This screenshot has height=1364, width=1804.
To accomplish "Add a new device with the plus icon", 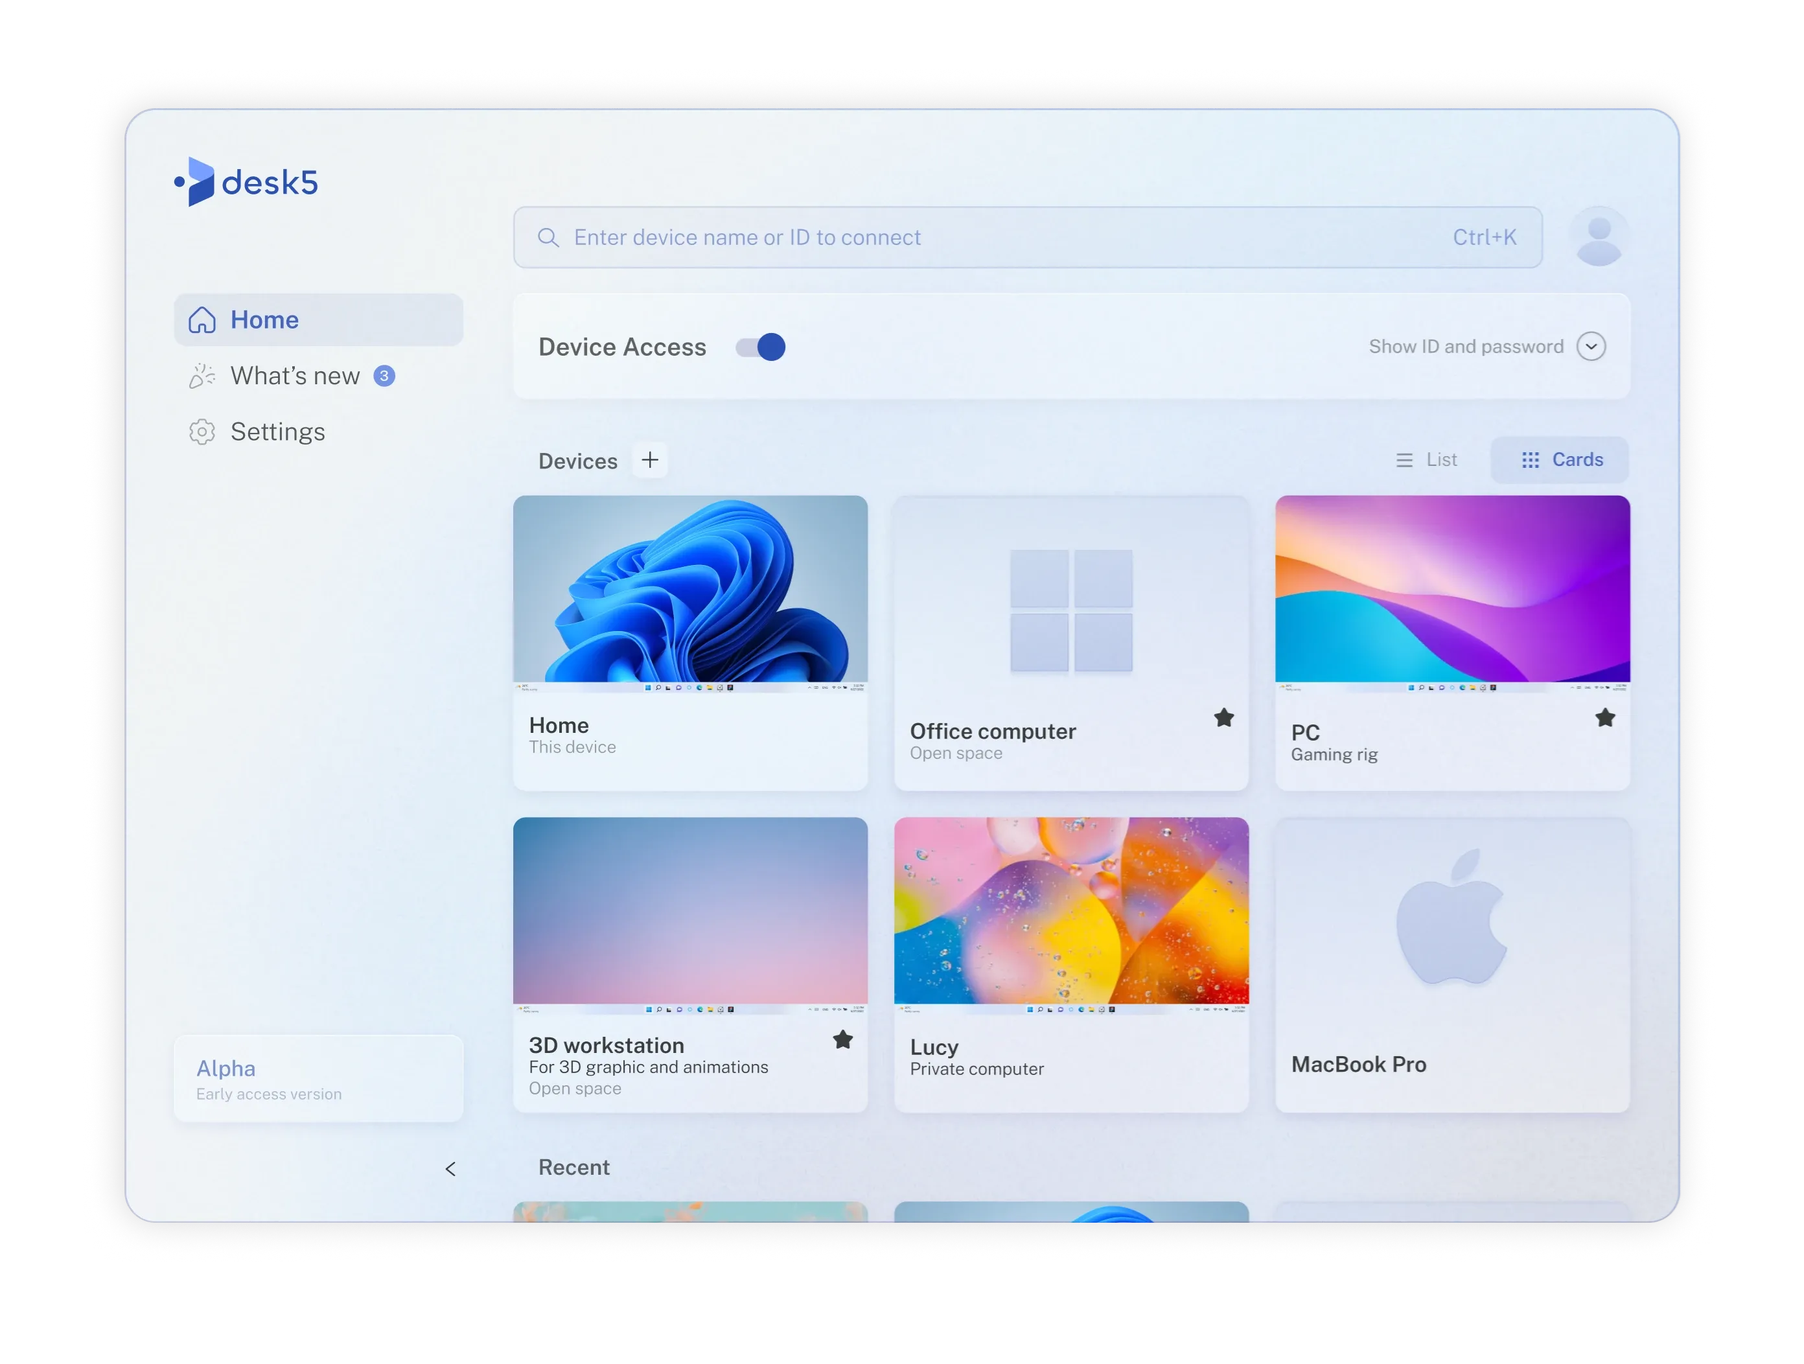I will click(x=650, y=460).
